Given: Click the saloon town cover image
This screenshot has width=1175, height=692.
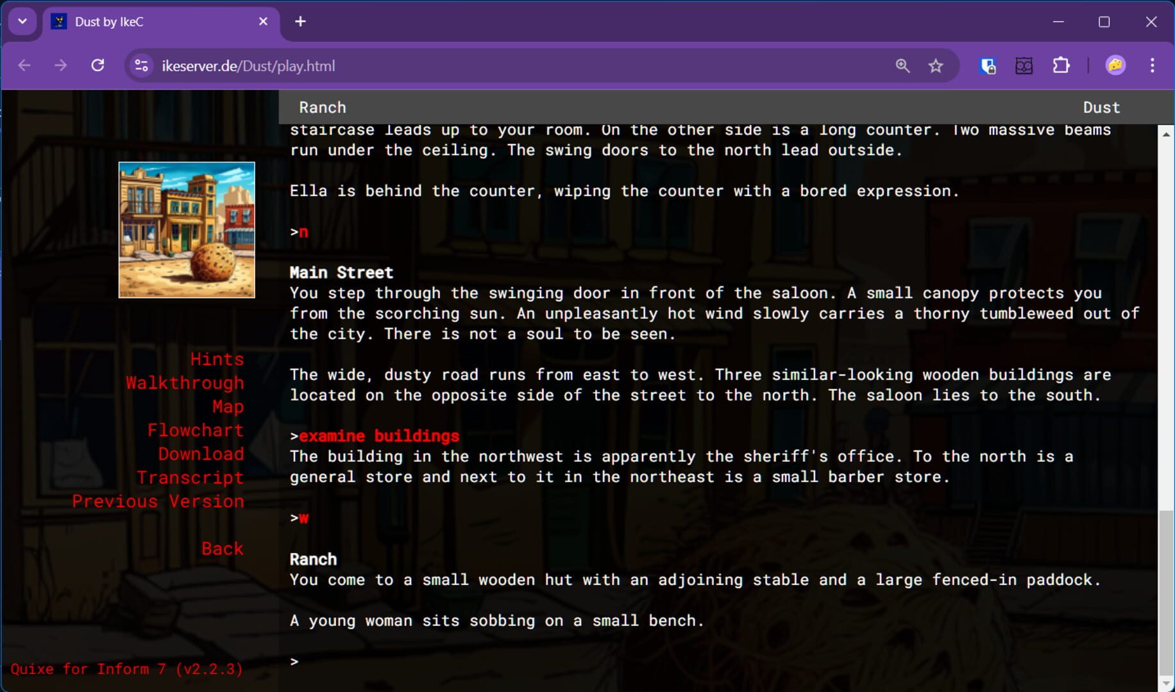Looking at the screenshot, I should click(186, 230).
